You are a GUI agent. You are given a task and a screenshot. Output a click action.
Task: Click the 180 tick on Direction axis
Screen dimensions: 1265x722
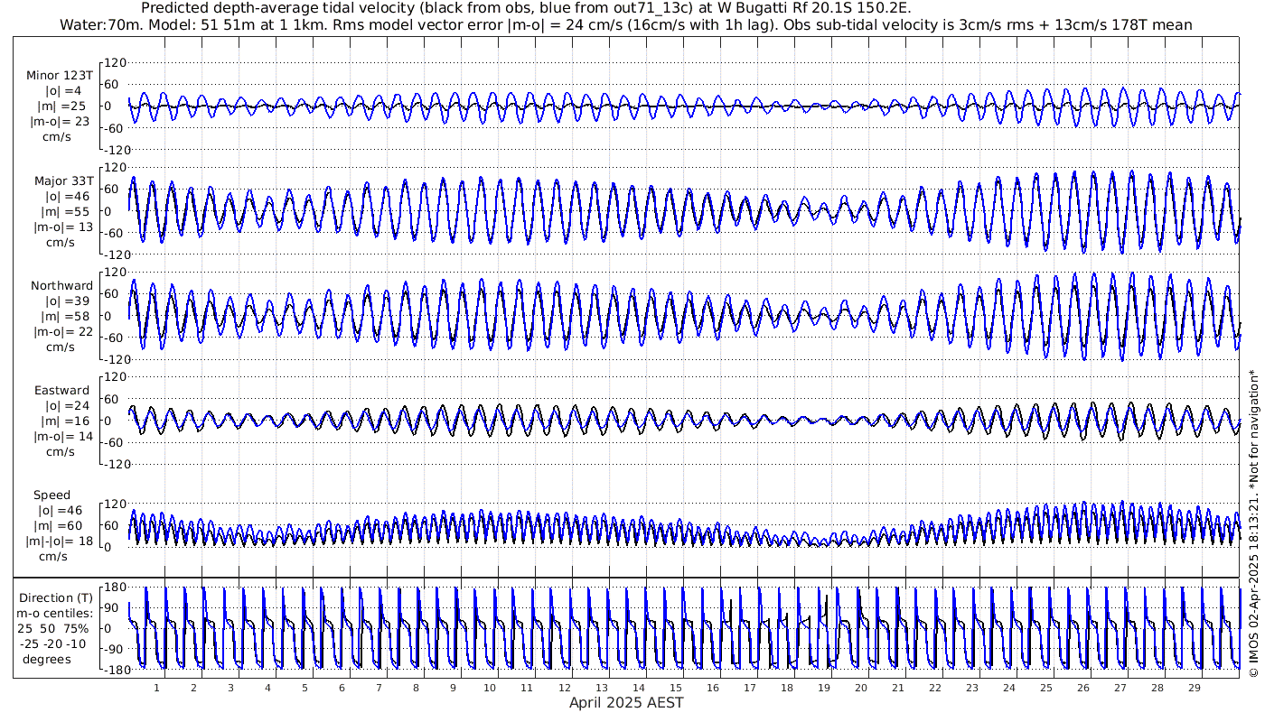[x=110, y=588]
